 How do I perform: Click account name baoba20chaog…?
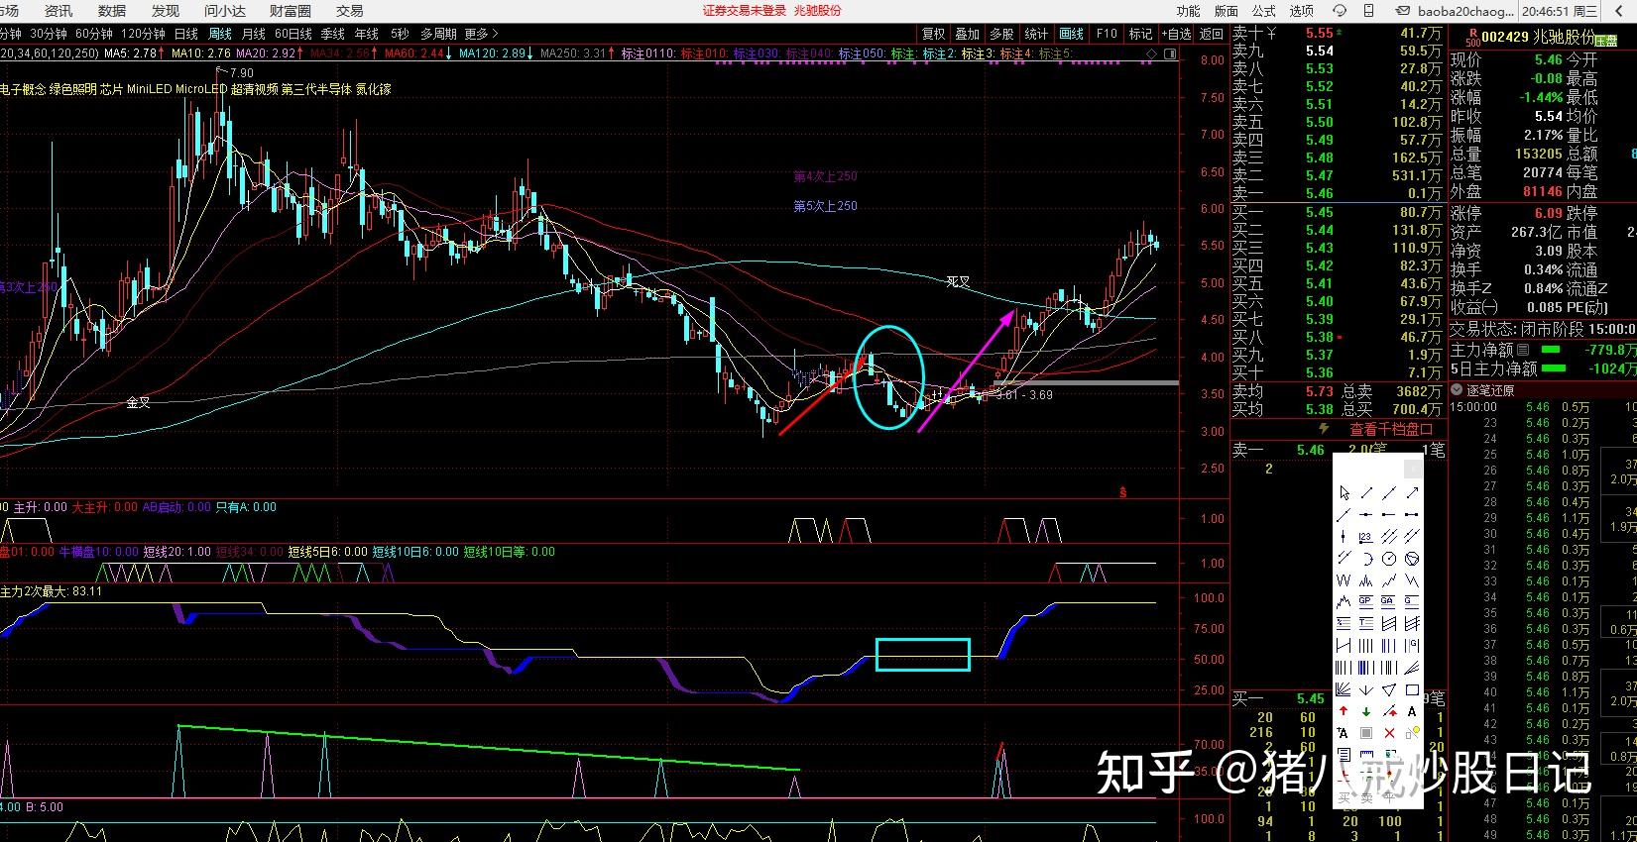pos(1465,11)
